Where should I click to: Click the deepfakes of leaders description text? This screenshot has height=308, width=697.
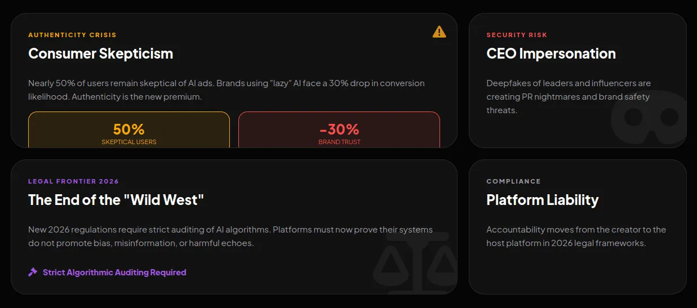pos(568,97)
